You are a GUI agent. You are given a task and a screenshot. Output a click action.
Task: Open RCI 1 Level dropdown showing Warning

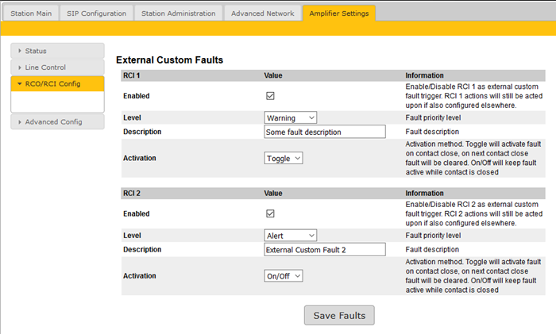290,117
